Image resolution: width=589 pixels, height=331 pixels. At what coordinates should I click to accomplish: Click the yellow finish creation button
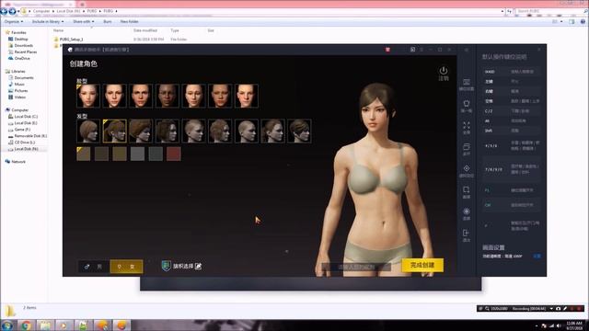click(422, 265)
